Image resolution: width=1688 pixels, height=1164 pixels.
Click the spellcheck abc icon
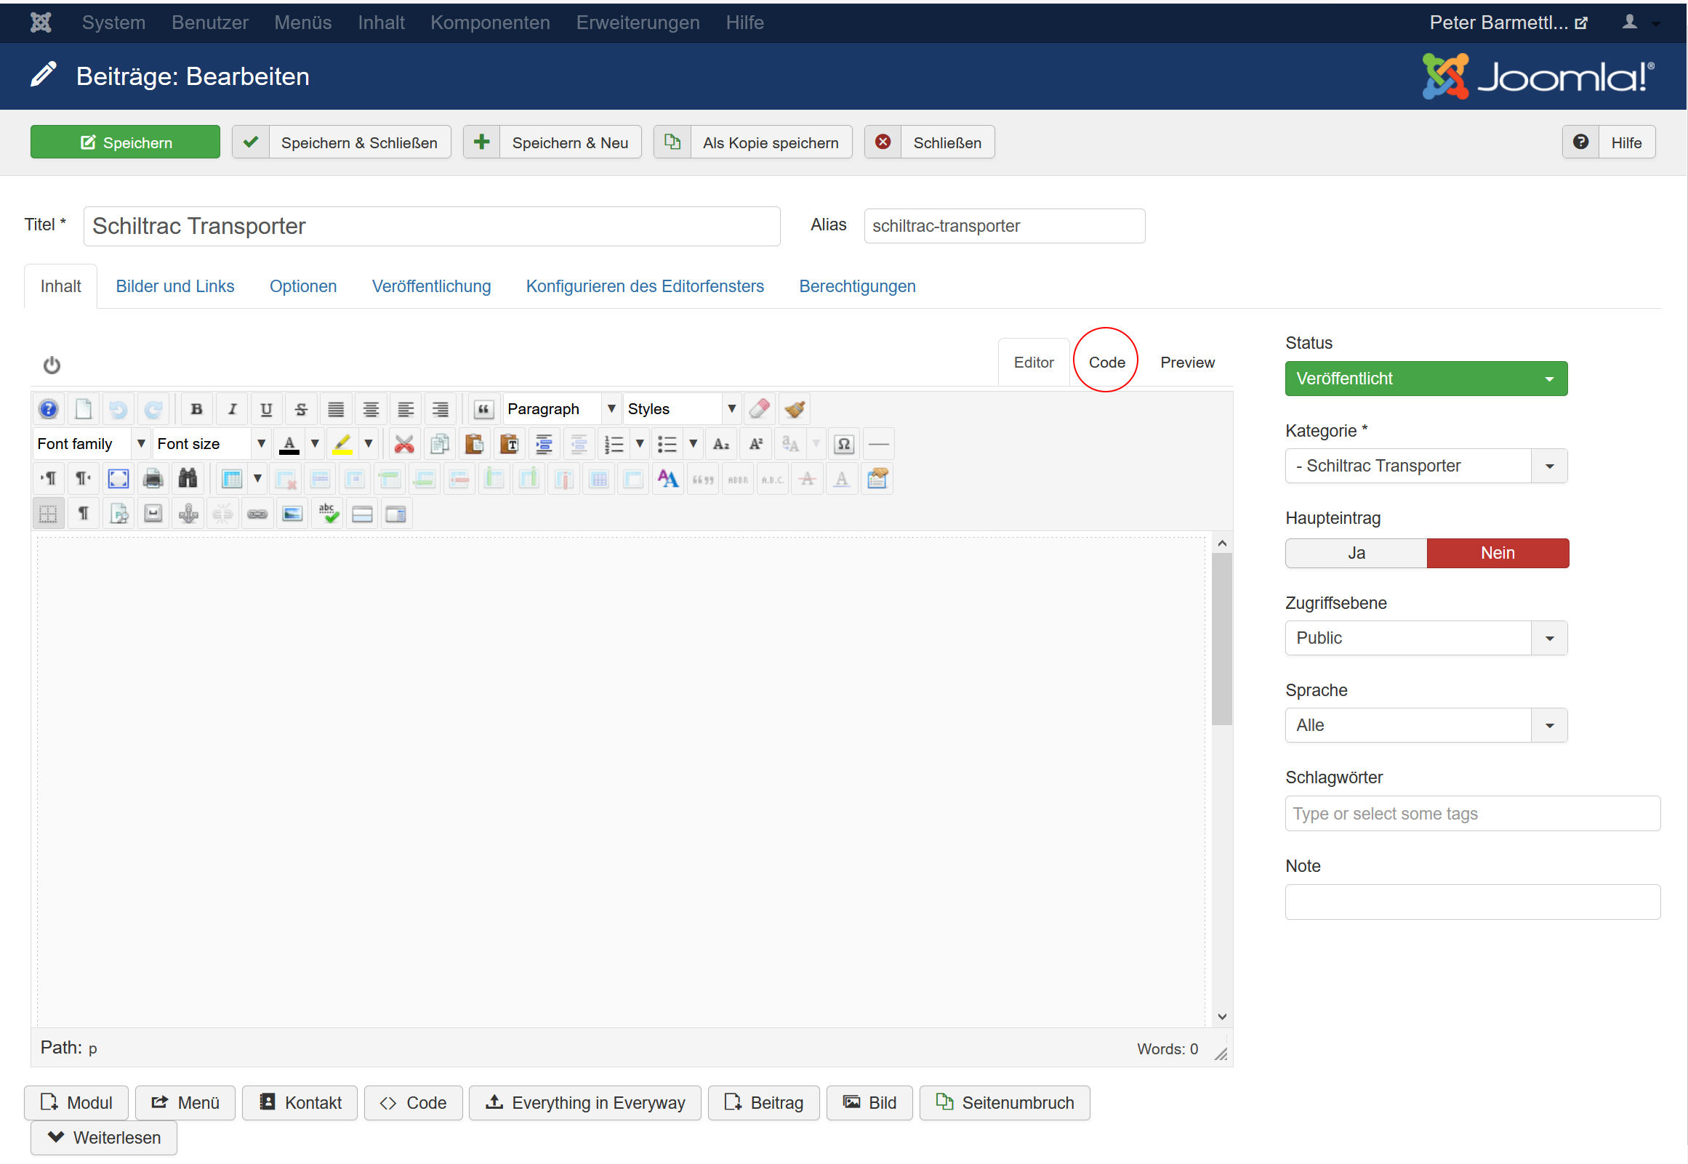coord(329,514)
